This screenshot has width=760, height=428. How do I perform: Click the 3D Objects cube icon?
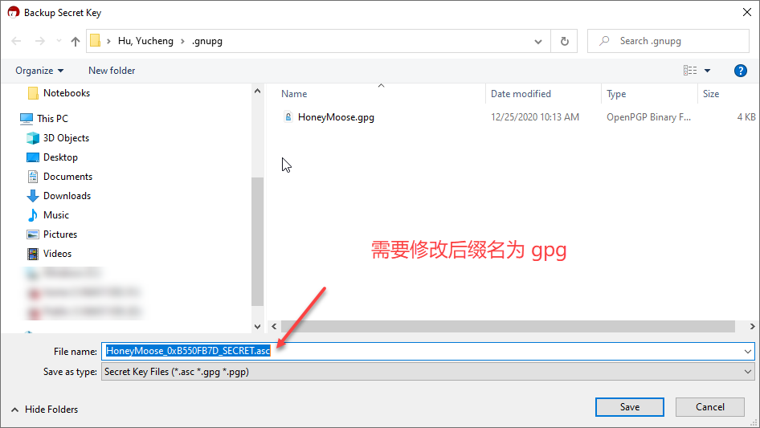pyautogui.click(x=33, y=137)
